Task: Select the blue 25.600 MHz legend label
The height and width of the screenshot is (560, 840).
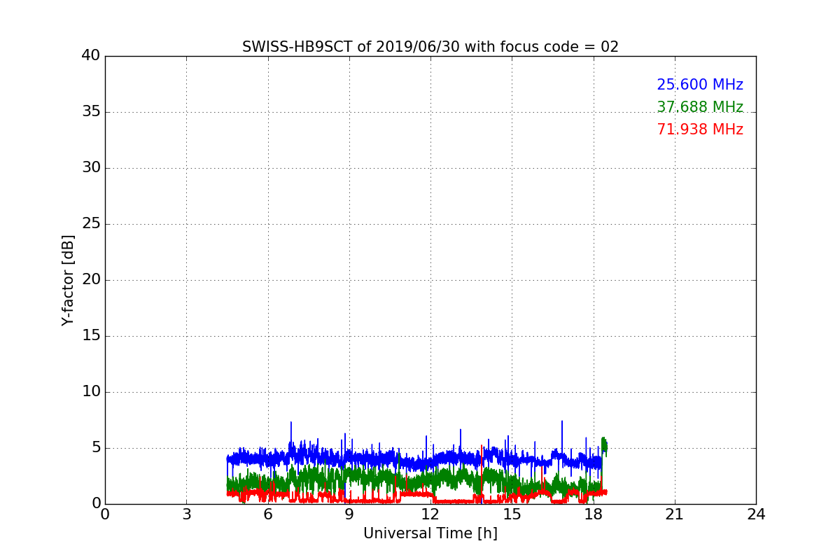Action: [x=700, y=85]
